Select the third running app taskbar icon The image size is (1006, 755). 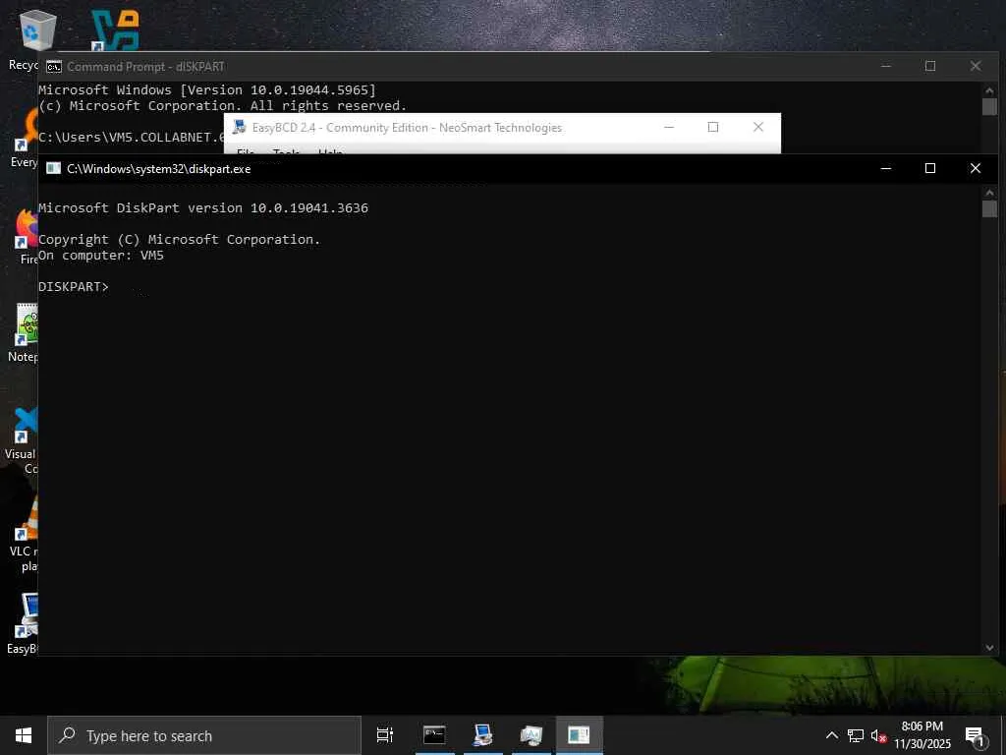pyautogui.click(x=531, y=735)
